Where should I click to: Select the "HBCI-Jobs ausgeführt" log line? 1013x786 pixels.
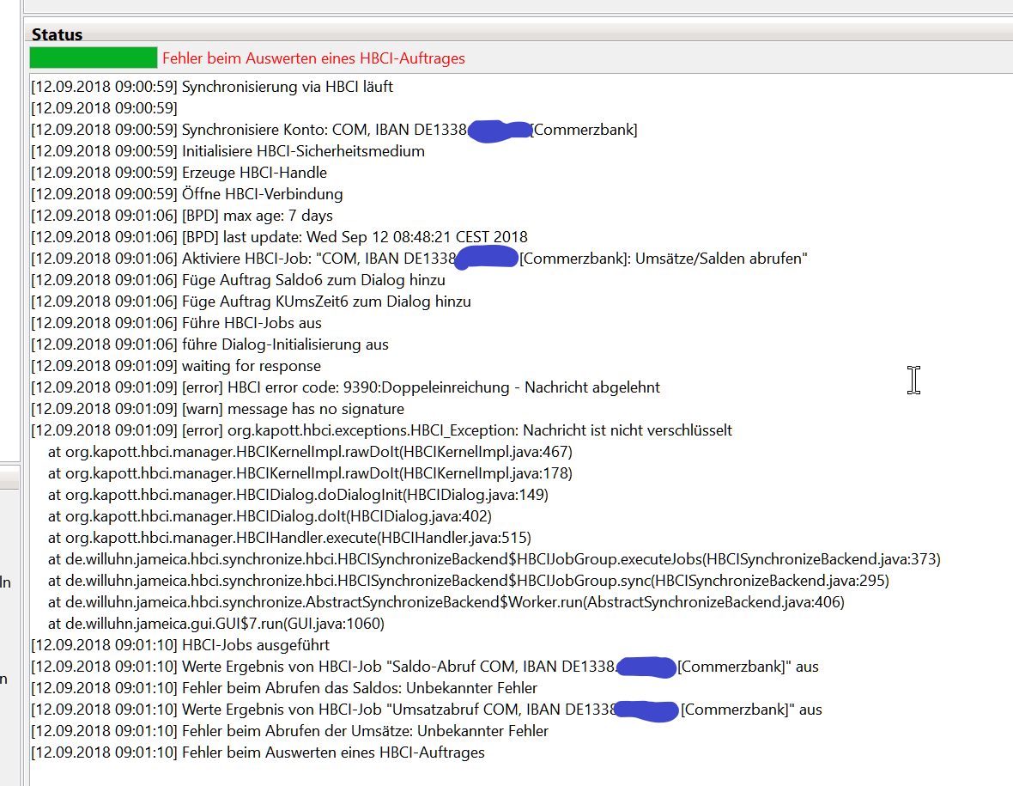point(255,645)
